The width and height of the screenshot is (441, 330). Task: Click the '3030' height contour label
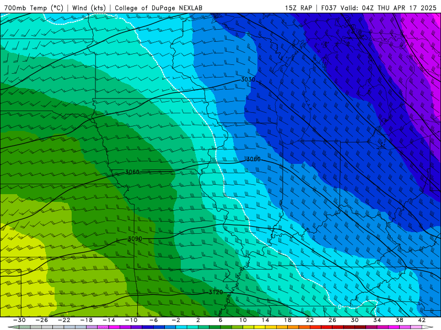248,80
